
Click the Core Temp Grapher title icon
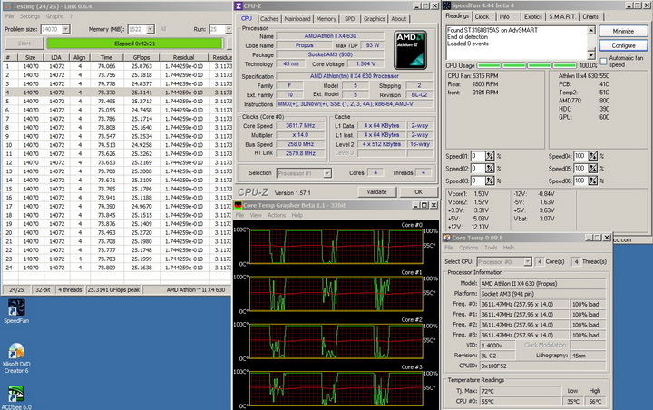coord(239,205)
